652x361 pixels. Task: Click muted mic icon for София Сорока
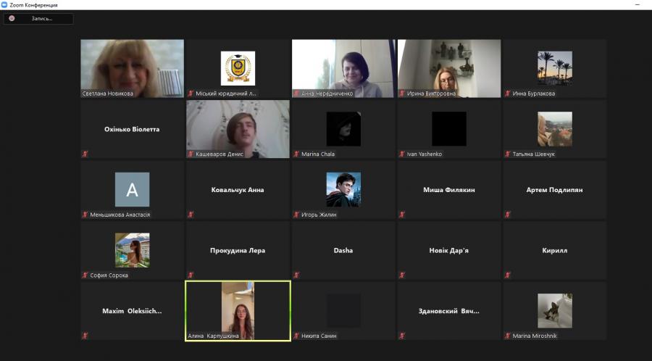tap(85, 275)
